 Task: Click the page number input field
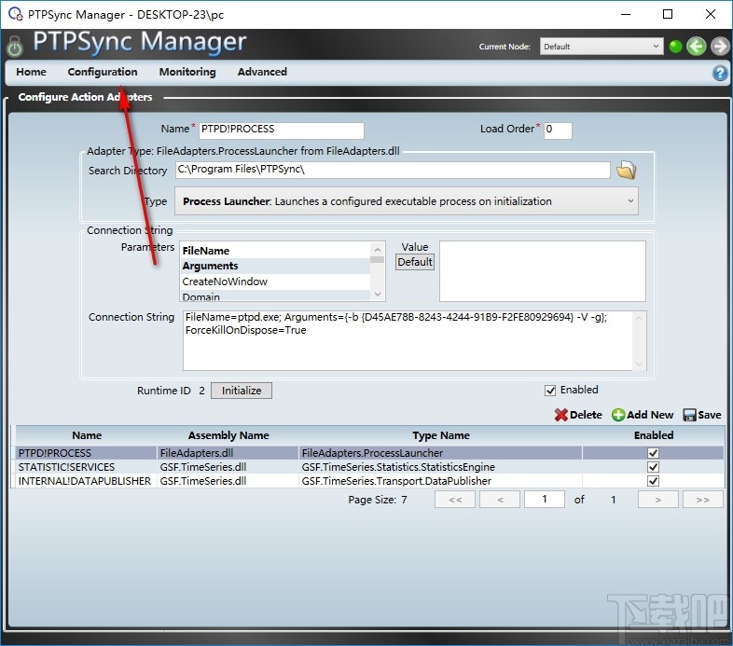tap(544, 500)
